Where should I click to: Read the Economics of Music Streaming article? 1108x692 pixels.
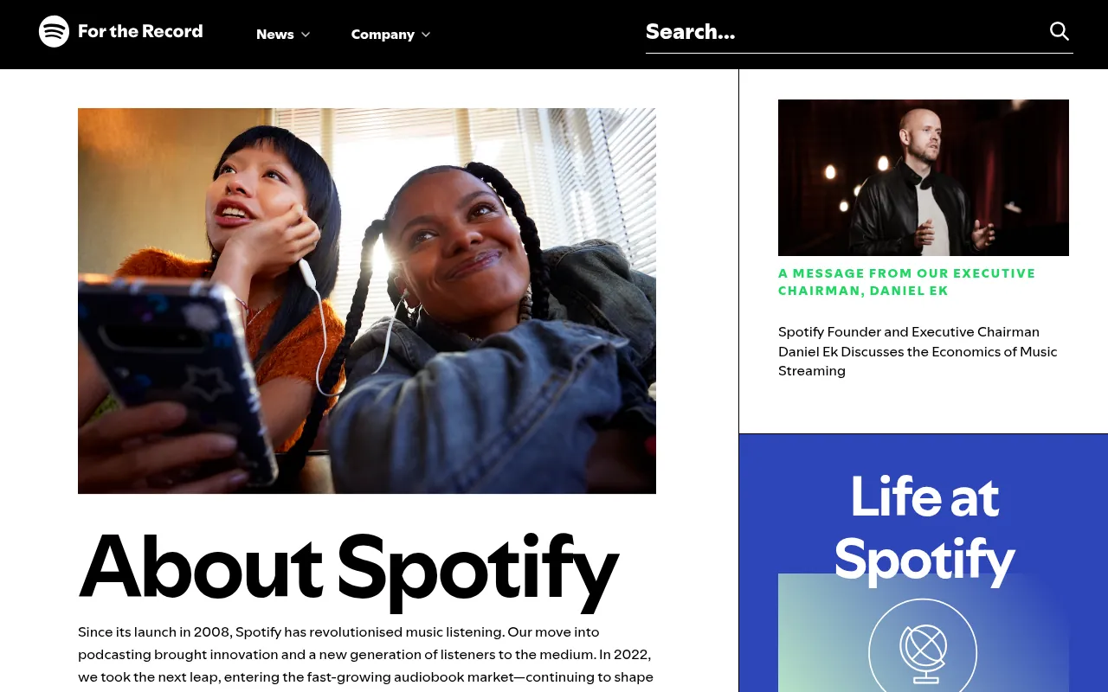[x=918, y=351]
